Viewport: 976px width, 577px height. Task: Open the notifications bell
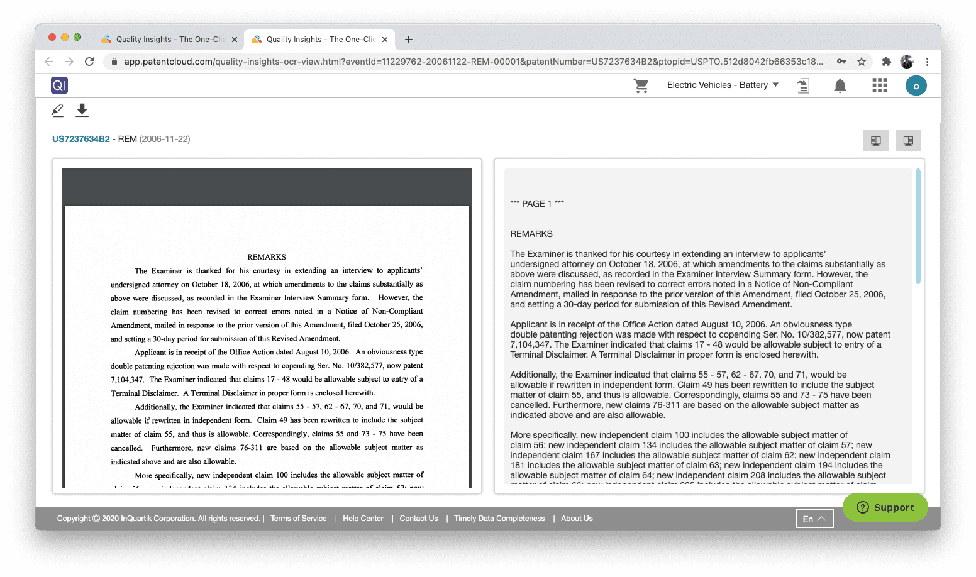(x=840, y=85)
